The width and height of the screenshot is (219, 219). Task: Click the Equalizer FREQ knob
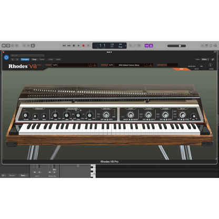tap(78, 115)
